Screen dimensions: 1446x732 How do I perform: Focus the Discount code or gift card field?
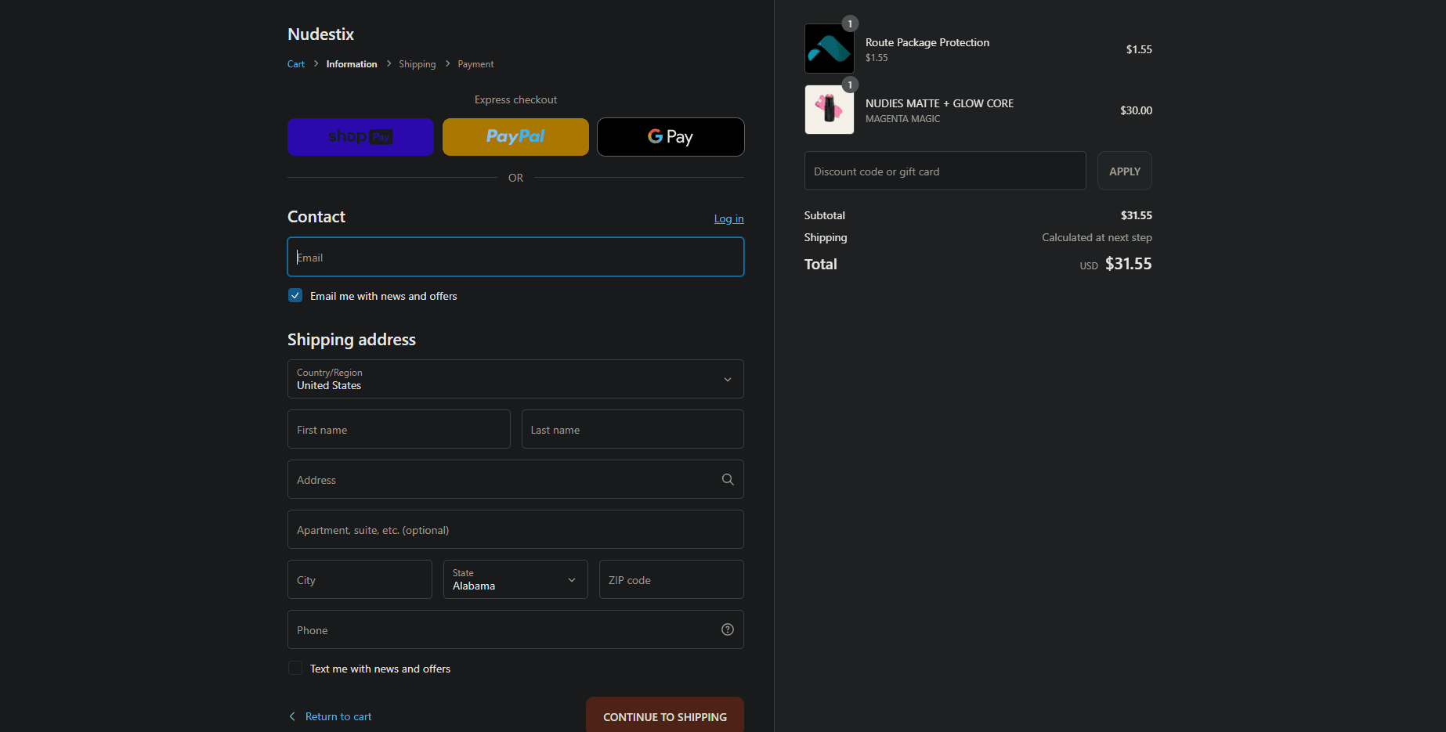pyautogui.click(x=945, y=171)
